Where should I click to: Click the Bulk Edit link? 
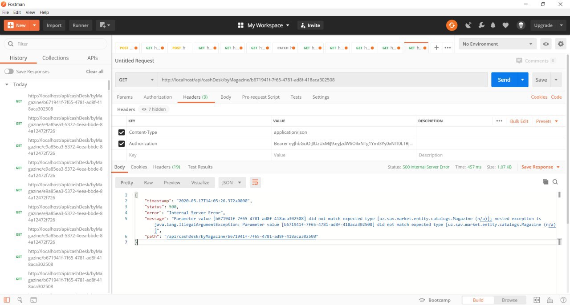[519, 121]
